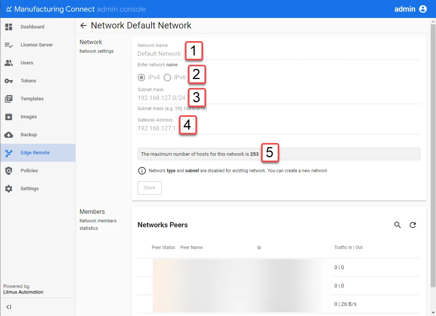Click the info icon beside network type note
Viewport: 436px width, 316px height.
click(x=142, y=171)
